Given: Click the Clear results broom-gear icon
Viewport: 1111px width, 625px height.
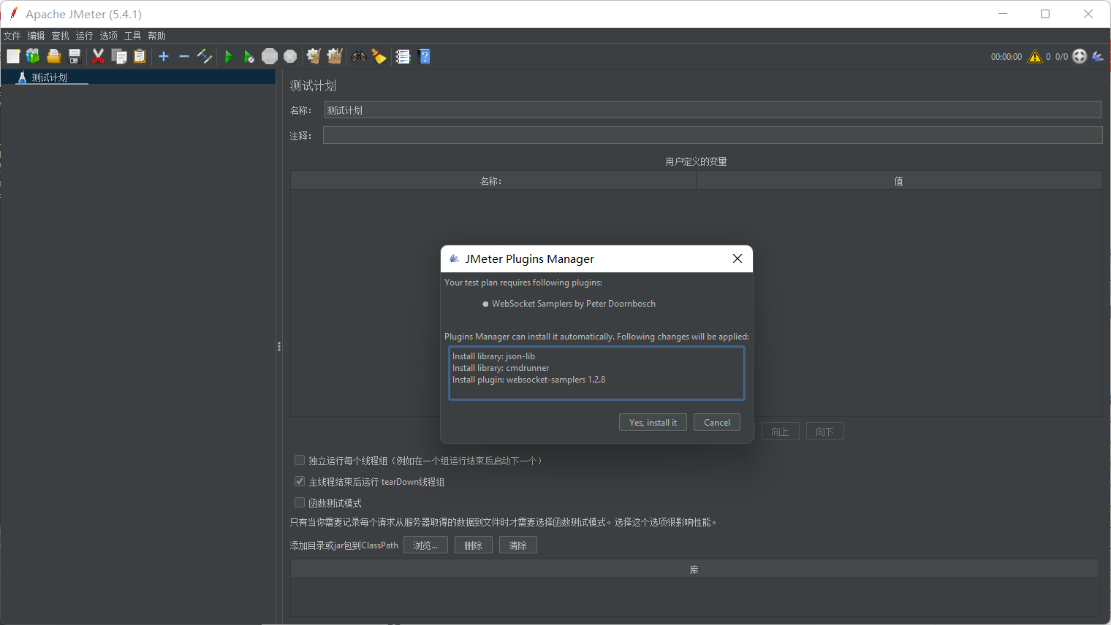Looking at the screenshot, I should pos(314,56).
